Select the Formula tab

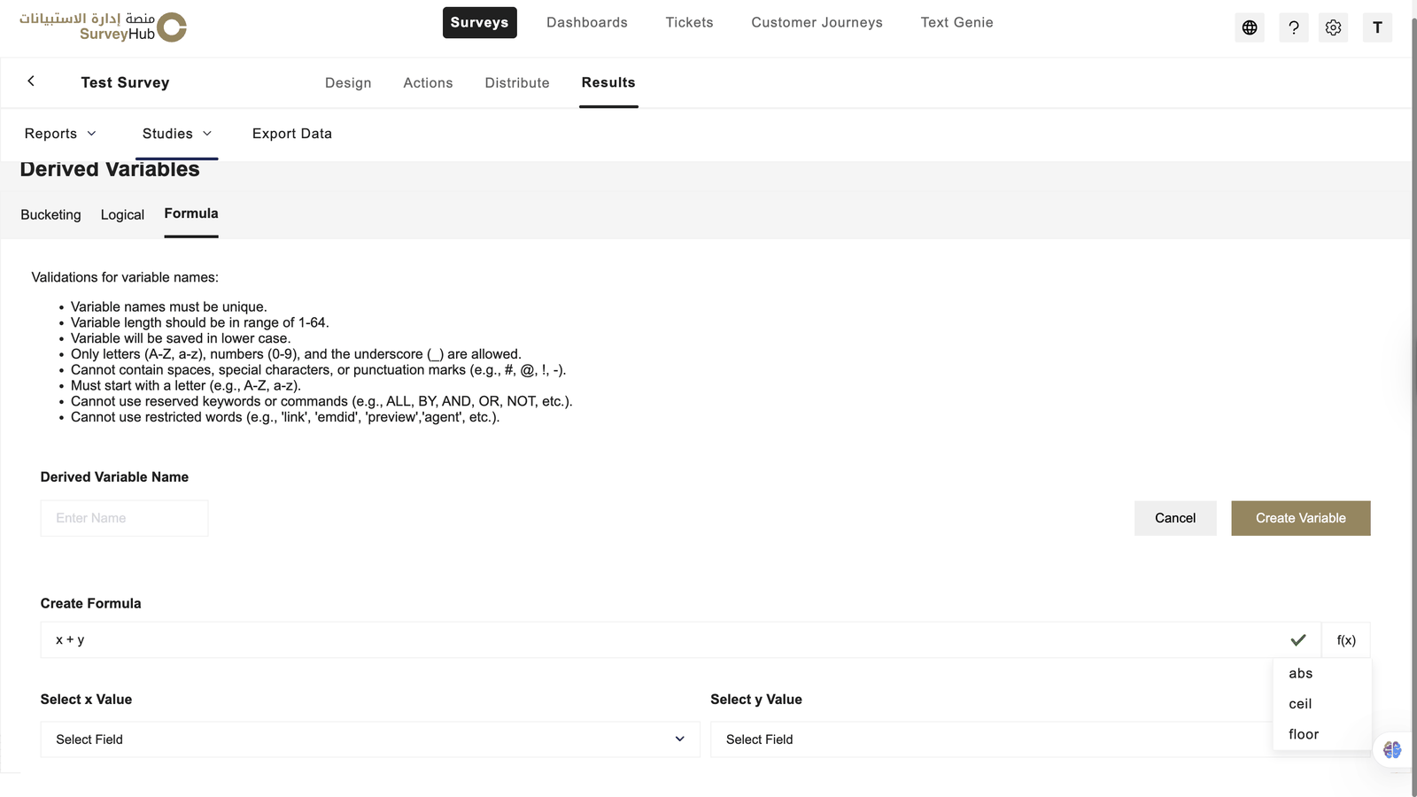click(191, 213)
